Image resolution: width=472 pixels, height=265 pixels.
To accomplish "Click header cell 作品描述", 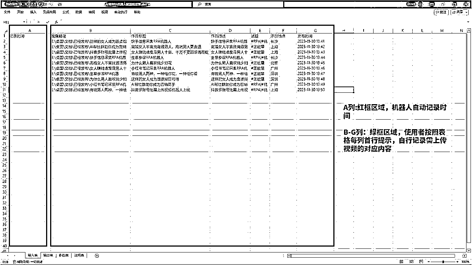I will (230, 36).
